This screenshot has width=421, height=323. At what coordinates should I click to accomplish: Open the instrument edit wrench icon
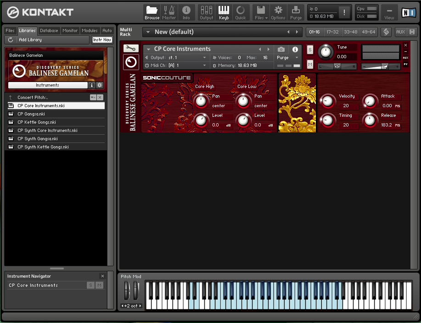[131, 48]
